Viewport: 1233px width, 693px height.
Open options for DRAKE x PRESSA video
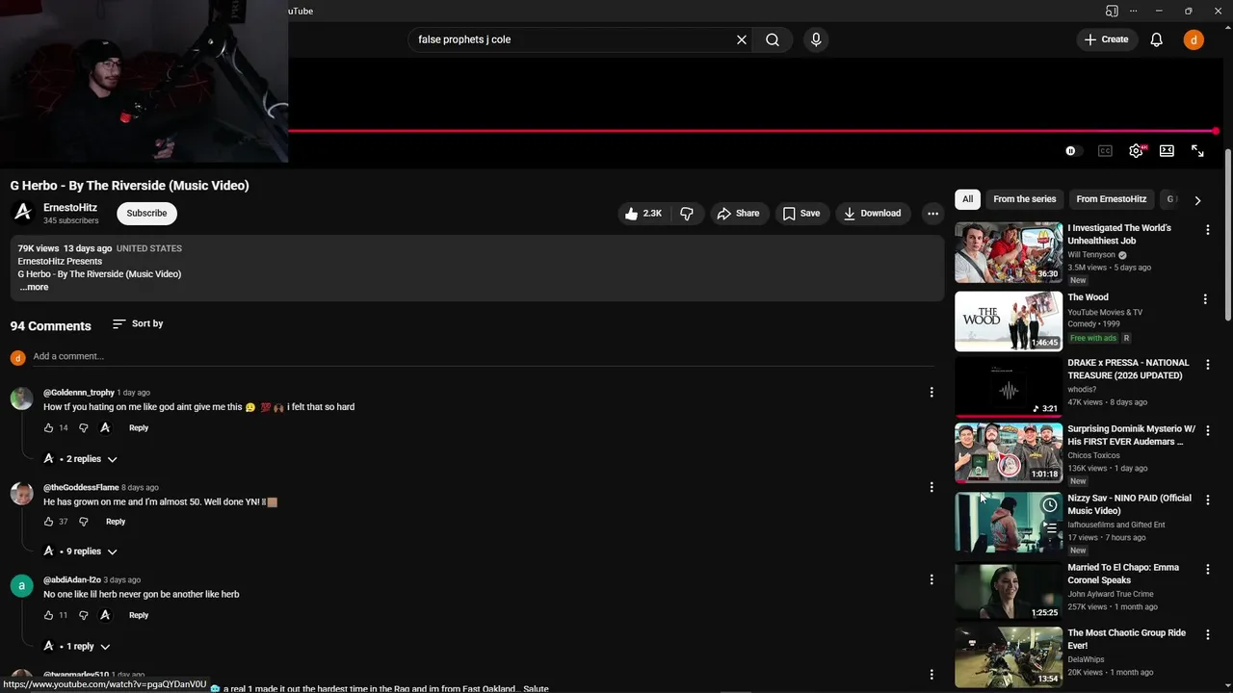1207,365
